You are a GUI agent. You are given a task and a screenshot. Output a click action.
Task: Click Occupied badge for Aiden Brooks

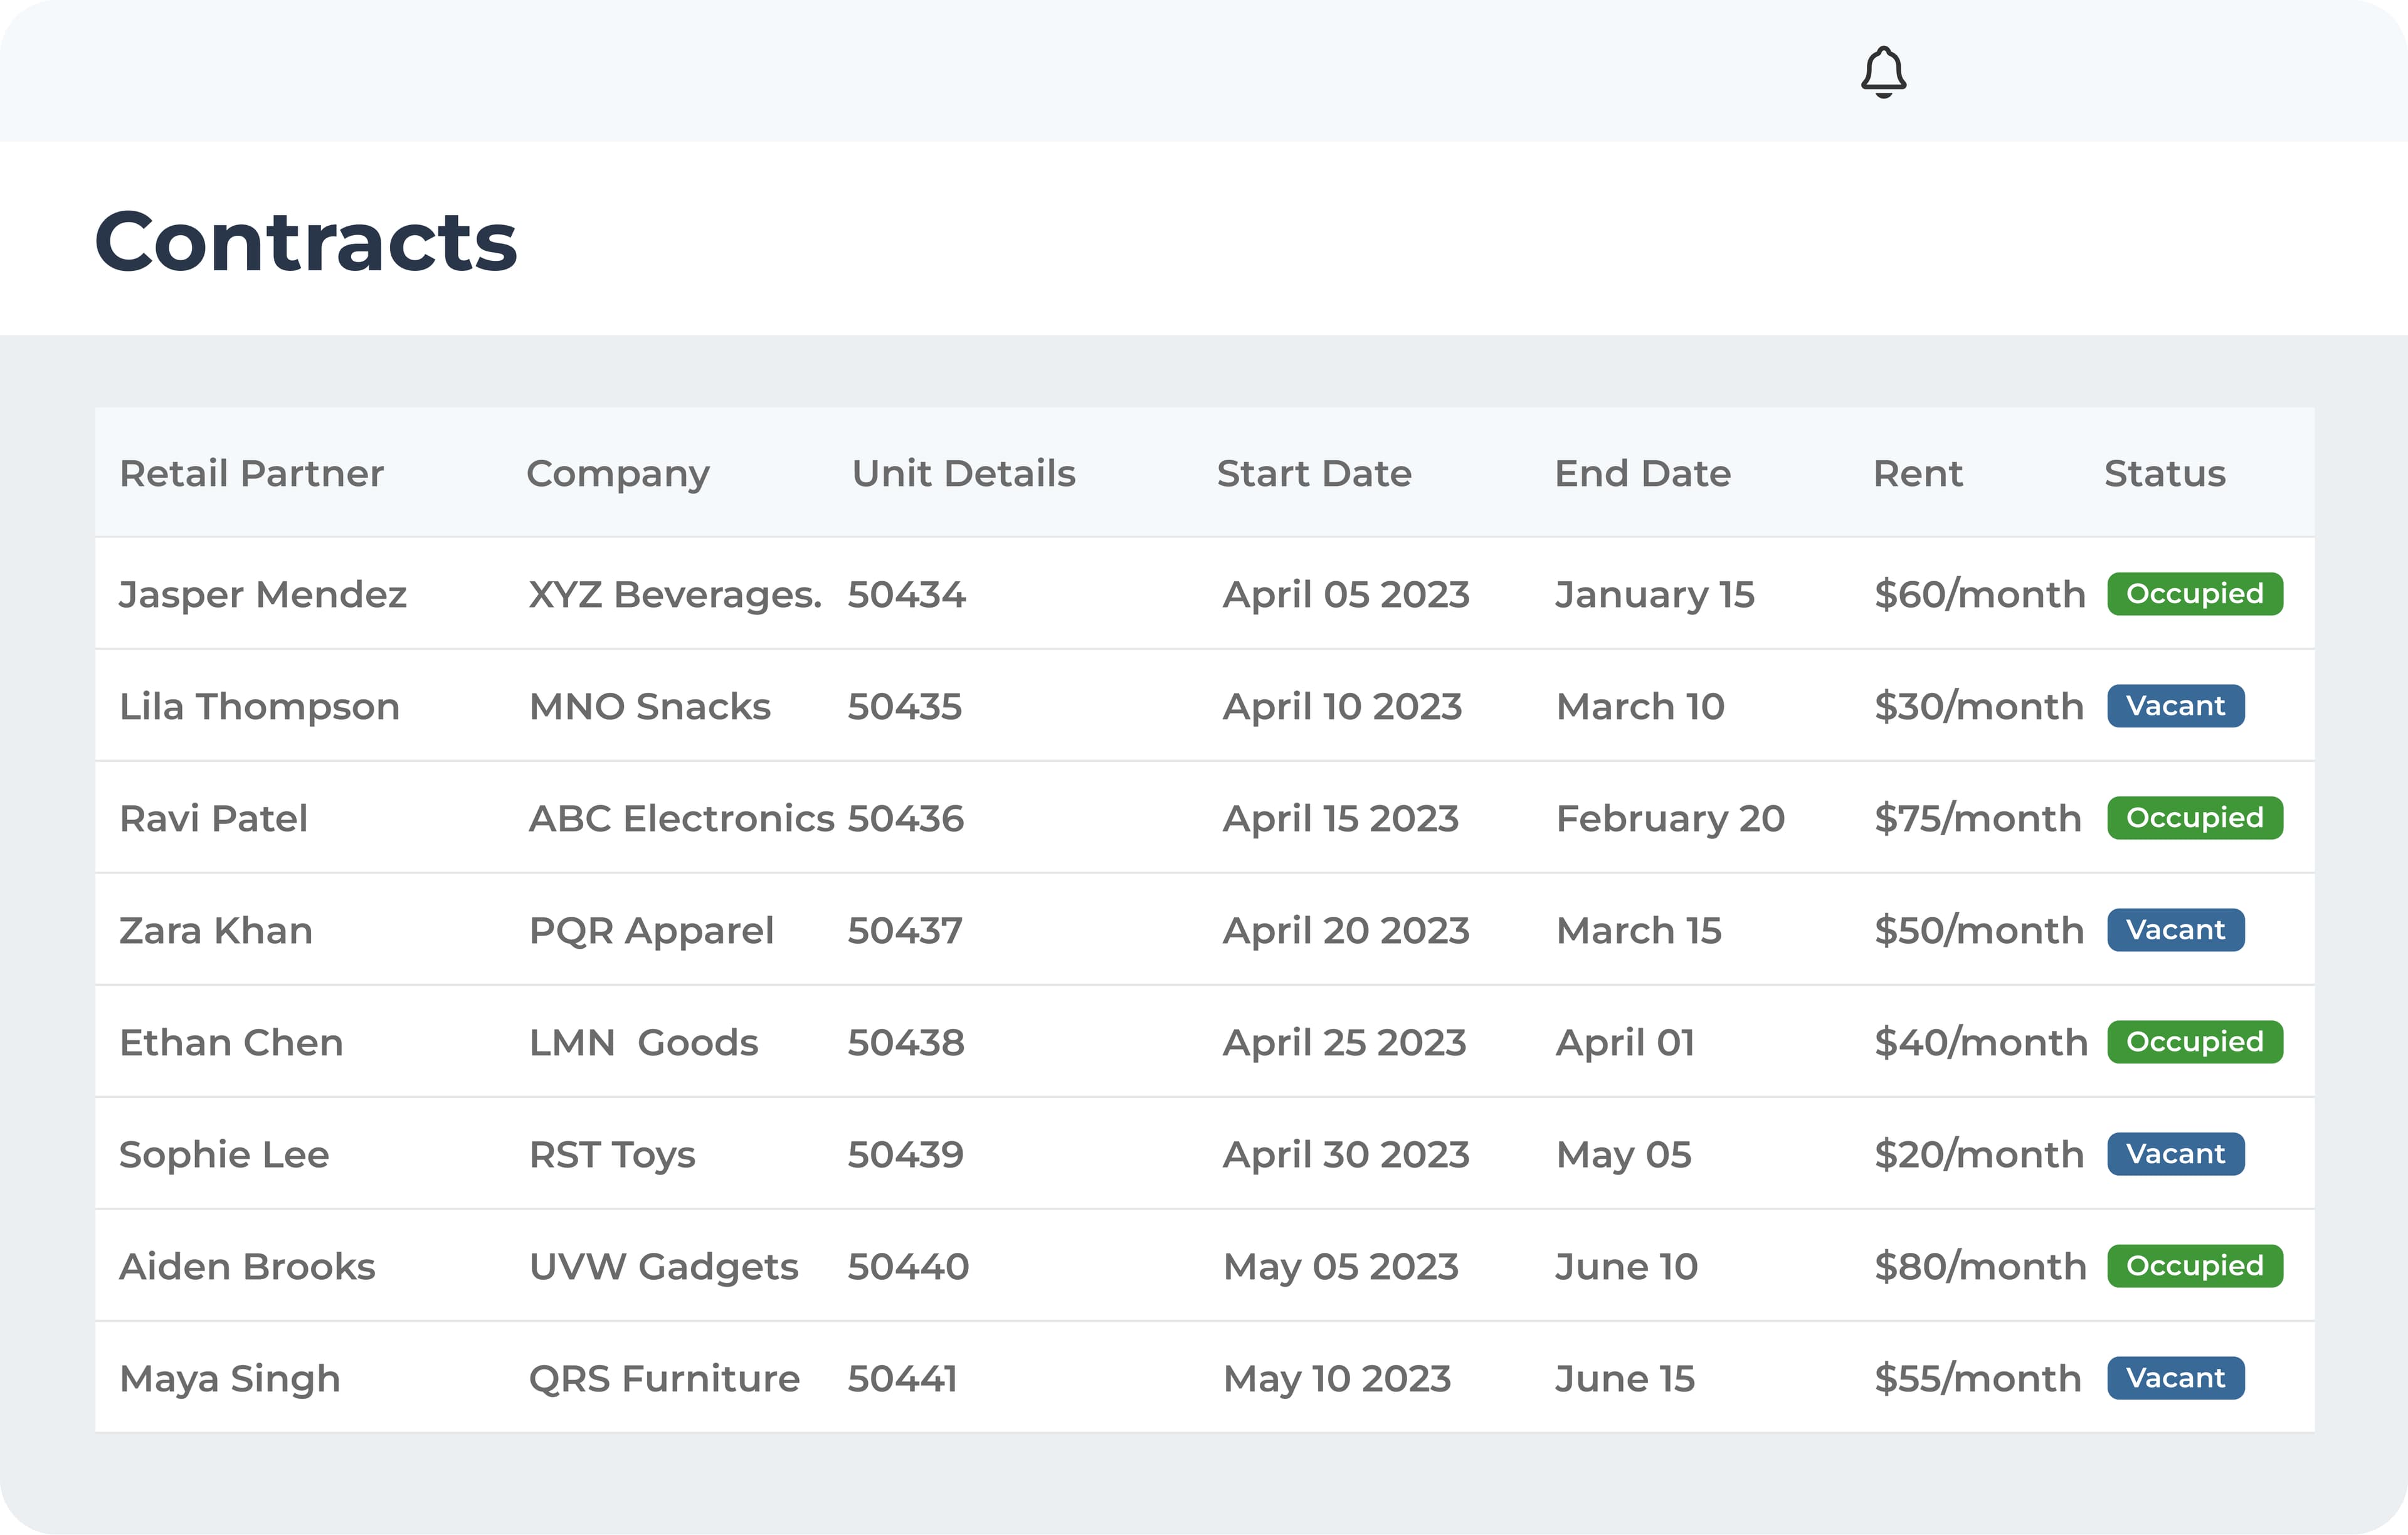[2194, 1266]
